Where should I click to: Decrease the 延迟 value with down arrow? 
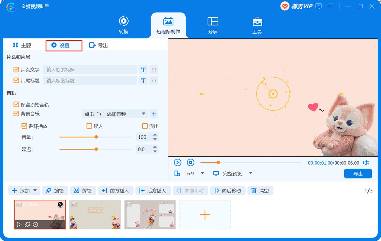point(155,151)
